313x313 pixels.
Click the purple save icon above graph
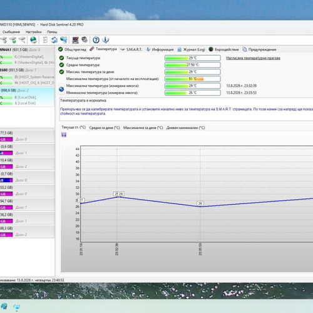(64, 135)
